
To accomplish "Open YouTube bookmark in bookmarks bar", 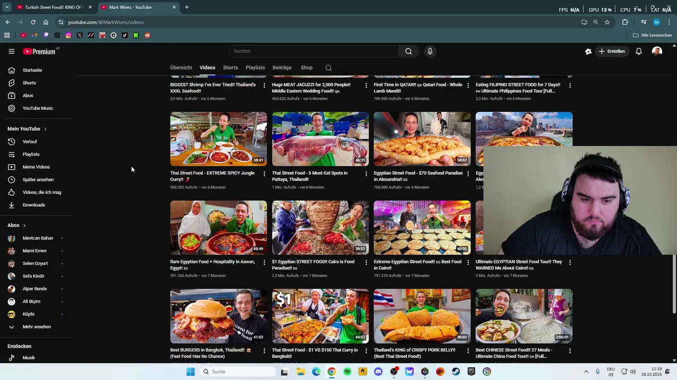I will tap(23, 35).
